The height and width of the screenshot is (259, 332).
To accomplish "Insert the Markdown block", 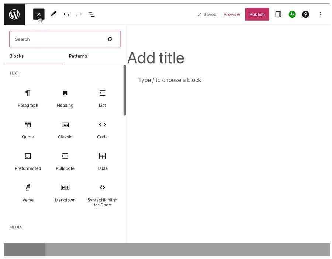I will tap(65, 192).
